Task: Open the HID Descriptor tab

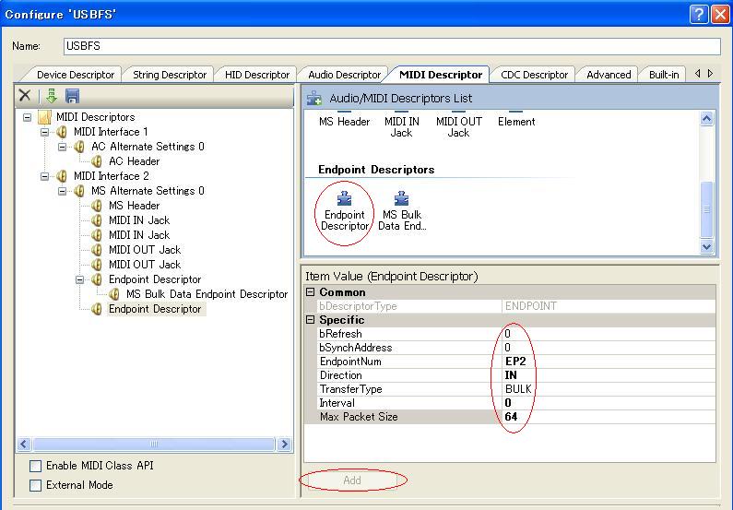Action: pyautogui.click(x=257, y=75)
